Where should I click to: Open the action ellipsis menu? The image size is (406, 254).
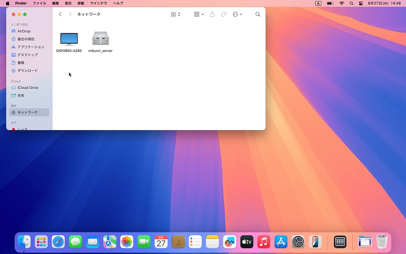[x=238, y=14]
